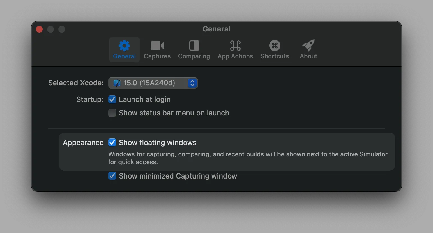Image resolution: width=433 pixels, height=233 pixels.
Task: Disable the Launch at login checkbox
Action: tap(112, 99)
